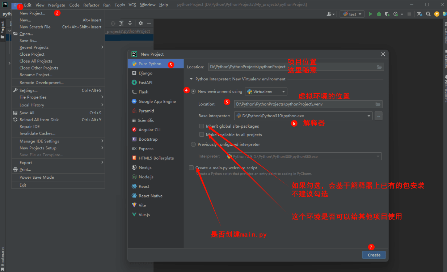Open the Virtualenv environment type dropdown
This screenshot has height=272, width=447.
266,92
